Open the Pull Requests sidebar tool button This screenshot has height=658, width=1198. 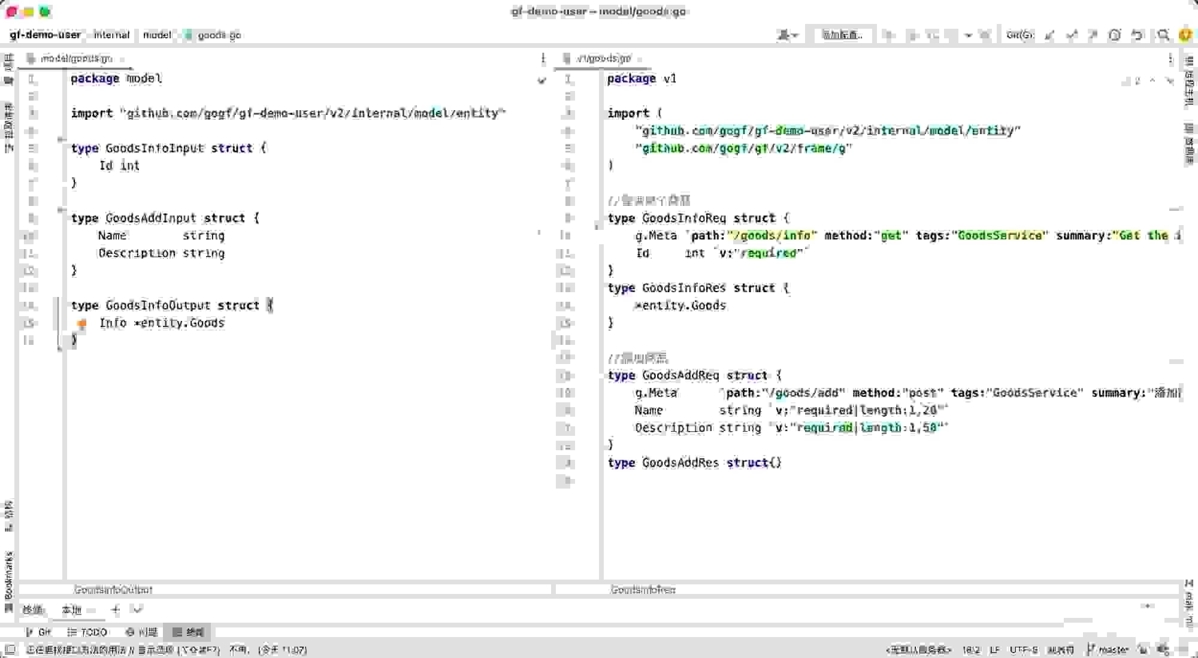(x=8, y=128)
